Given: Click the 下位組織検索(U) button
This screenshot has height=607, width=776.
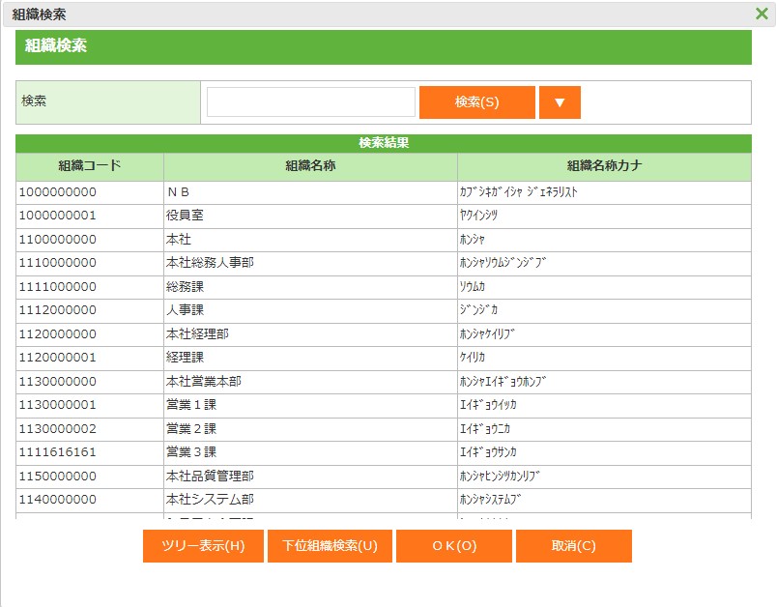Looking at the screenshot, I should 330,545.
